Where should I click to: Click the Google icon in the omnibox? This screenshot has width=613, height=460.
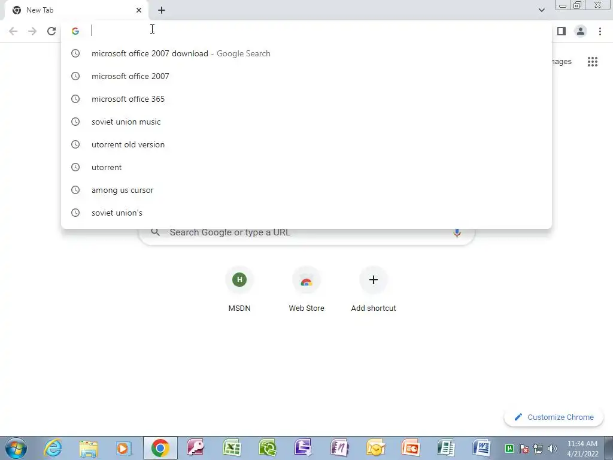75,31
